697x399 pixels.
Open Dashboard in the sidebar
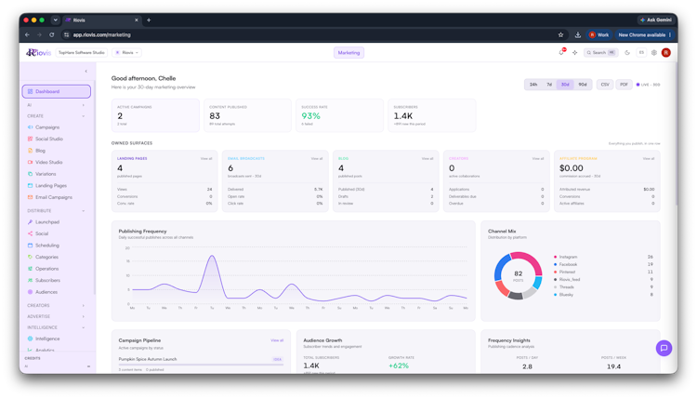click(57, 91)
